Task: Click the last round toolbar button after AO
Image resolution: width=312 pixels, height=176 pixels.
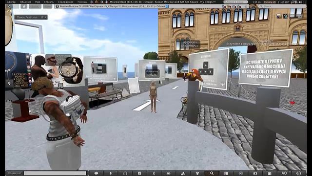Action: [298, 173]
